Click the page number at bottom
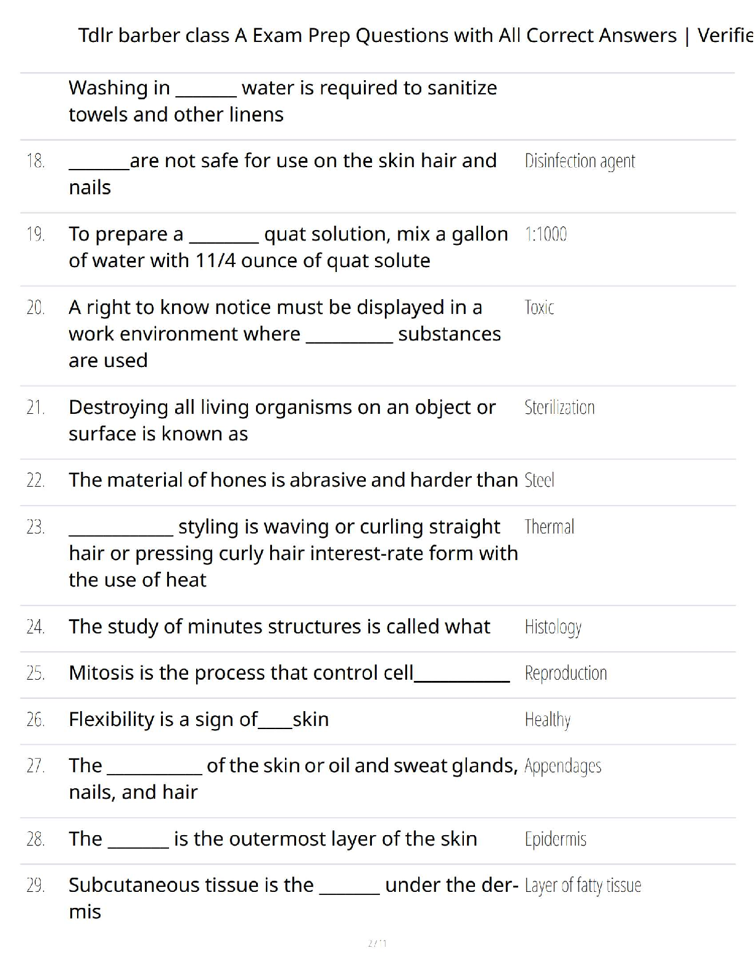 [377, 943]
